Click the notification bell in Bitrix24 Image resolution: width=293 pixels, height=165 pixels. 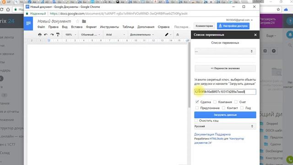coord(290,35)
